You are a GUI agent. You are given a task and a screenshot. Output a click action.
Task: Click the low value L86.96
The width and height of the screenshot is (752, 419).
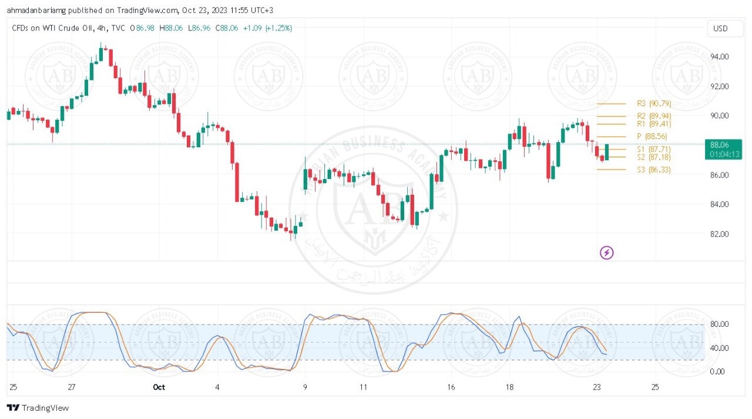200,28
